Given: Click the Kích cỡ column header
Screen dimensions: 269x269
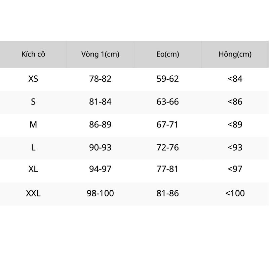Looking at the screenshot, I should 33,54.
